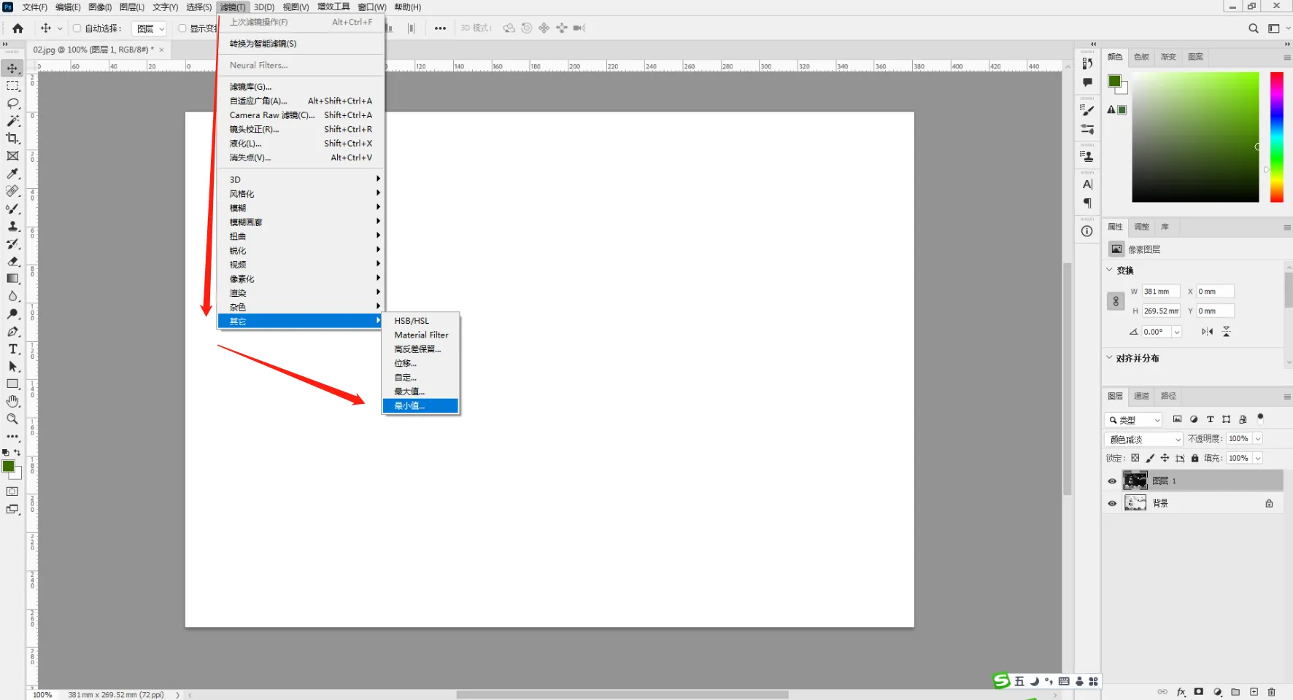The height and width of the screenshot is (700, 1293).
Task: Click the W width input field
Action: tap(1160, 292)
